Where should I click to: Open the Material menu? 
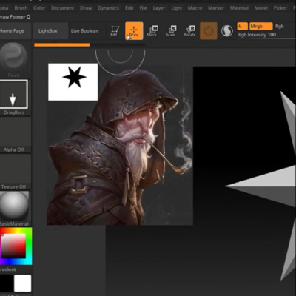tap(239, 8)
